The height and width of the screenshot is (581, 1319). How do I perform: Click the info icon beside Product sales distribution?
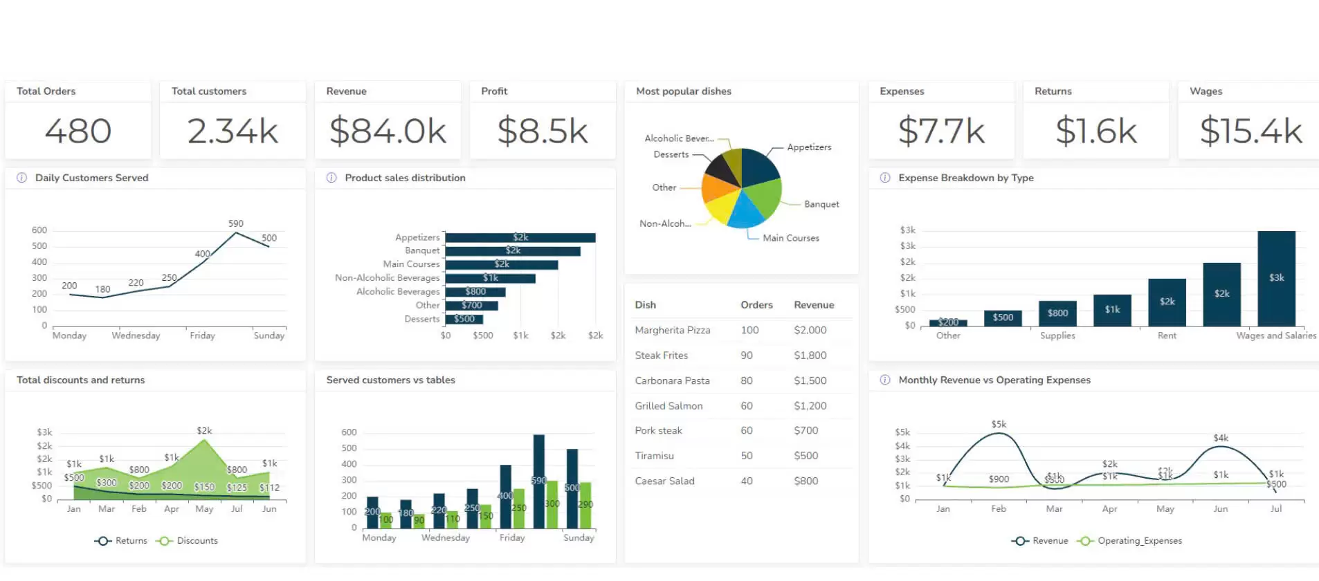[x=331, y=178]
